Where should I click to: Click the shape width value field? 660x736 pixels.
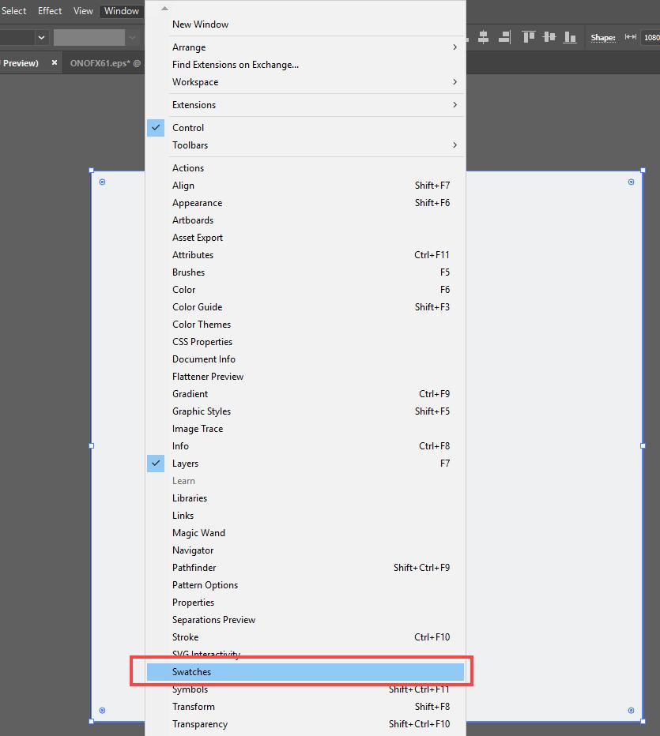(651, 38)
